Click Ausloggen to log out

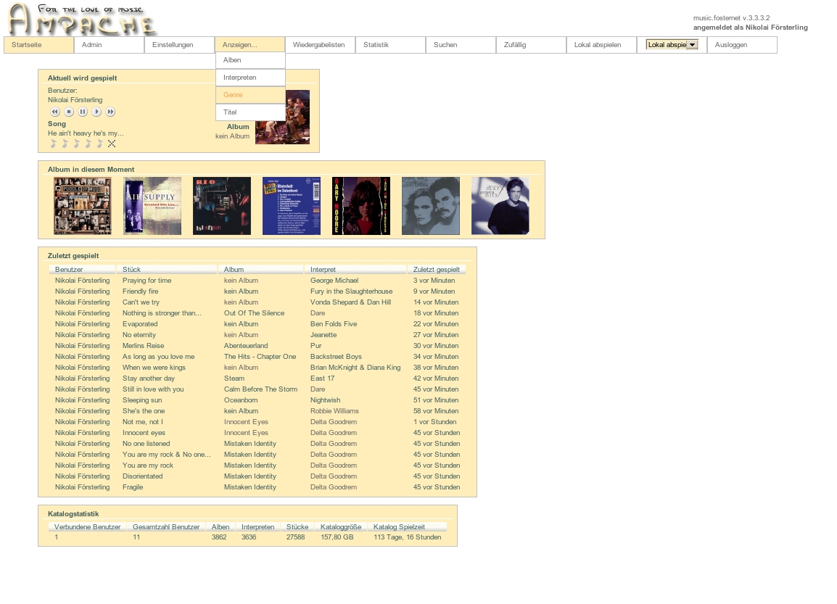pyautogui.click(x=742, y=45)
